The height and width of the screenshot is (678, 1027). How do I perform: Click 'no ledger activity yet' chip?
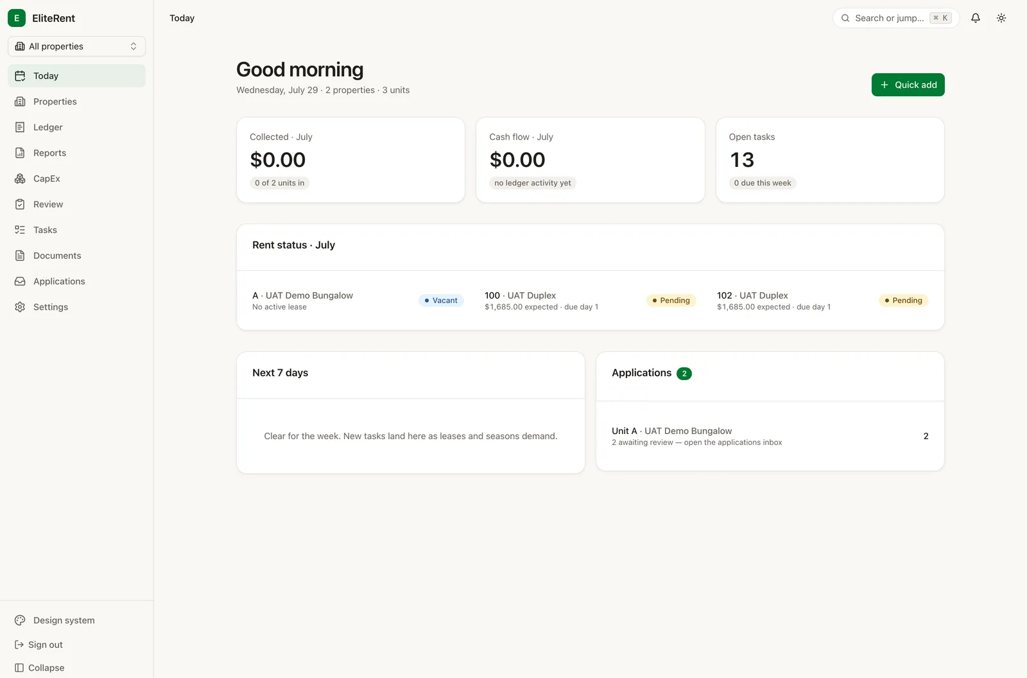[533, 183]
